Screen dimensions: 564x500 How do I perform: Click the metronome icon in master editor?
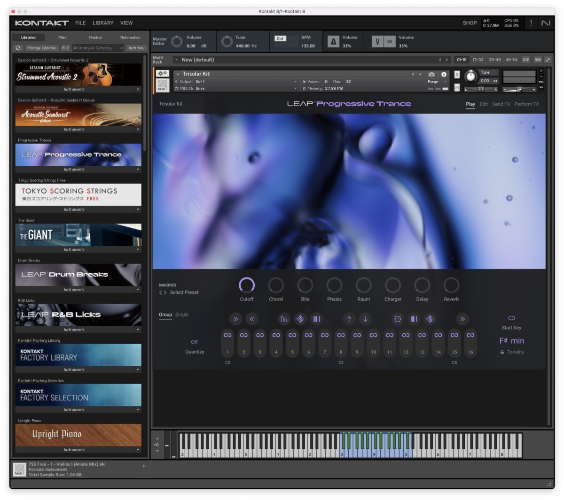coord(333,42)
